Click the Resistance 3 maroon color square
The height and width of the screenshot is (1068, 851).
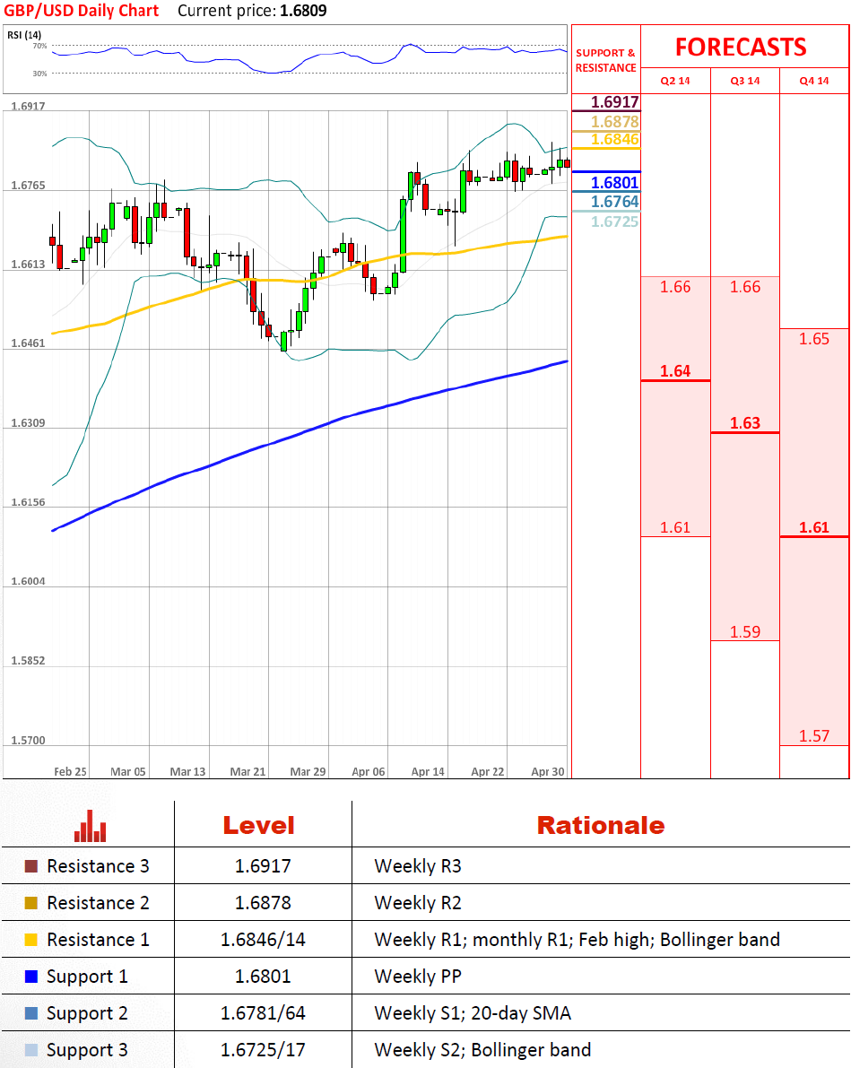[x=30, y=866]
